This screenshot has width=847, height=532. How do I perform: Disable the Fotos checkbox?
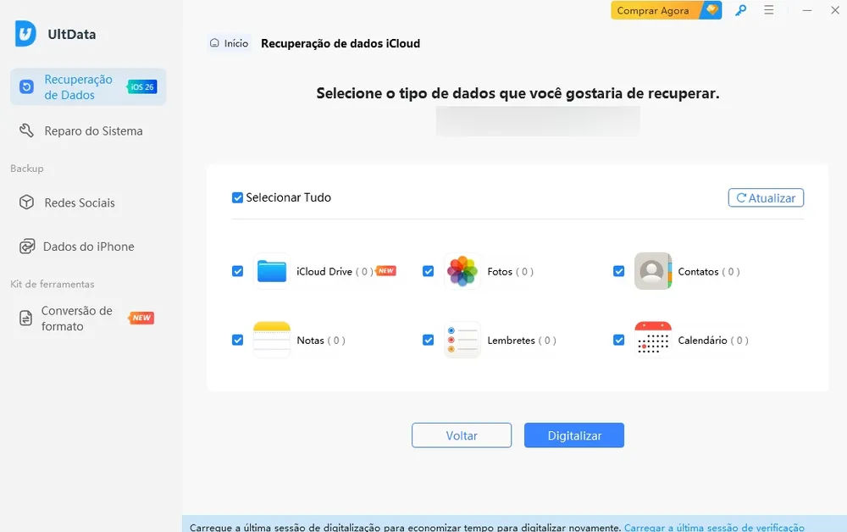(429, 271)
